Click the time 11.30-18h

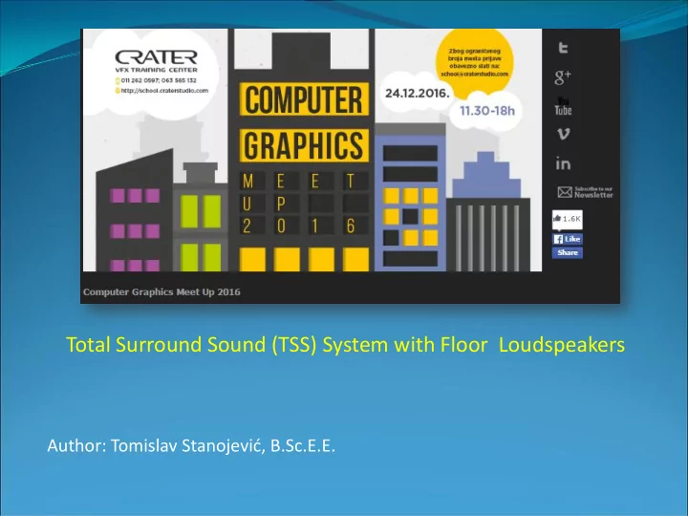487,111
